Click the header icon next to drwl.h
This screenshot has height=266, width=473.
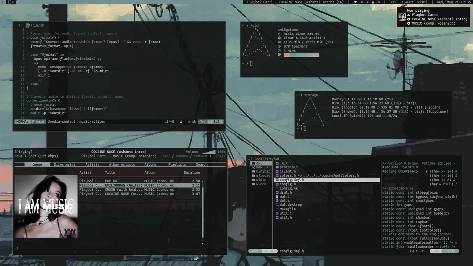[277, 193]
